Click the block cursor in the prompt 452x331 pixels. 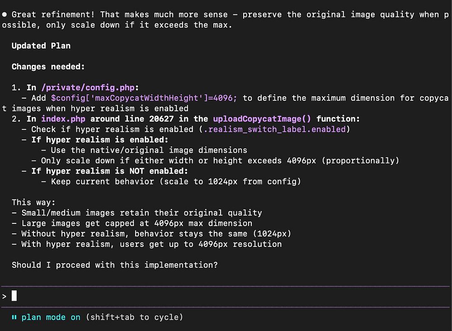[x=14, y=296]
